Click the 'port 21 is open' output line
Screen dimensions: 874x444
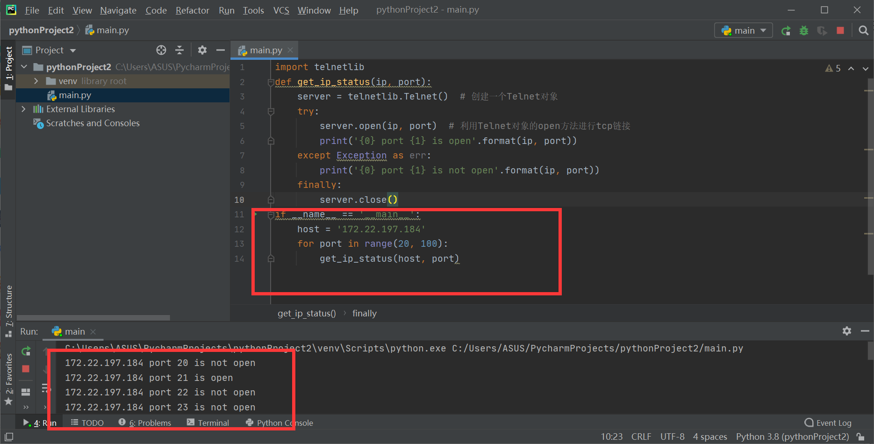click(x=149, y=378)
